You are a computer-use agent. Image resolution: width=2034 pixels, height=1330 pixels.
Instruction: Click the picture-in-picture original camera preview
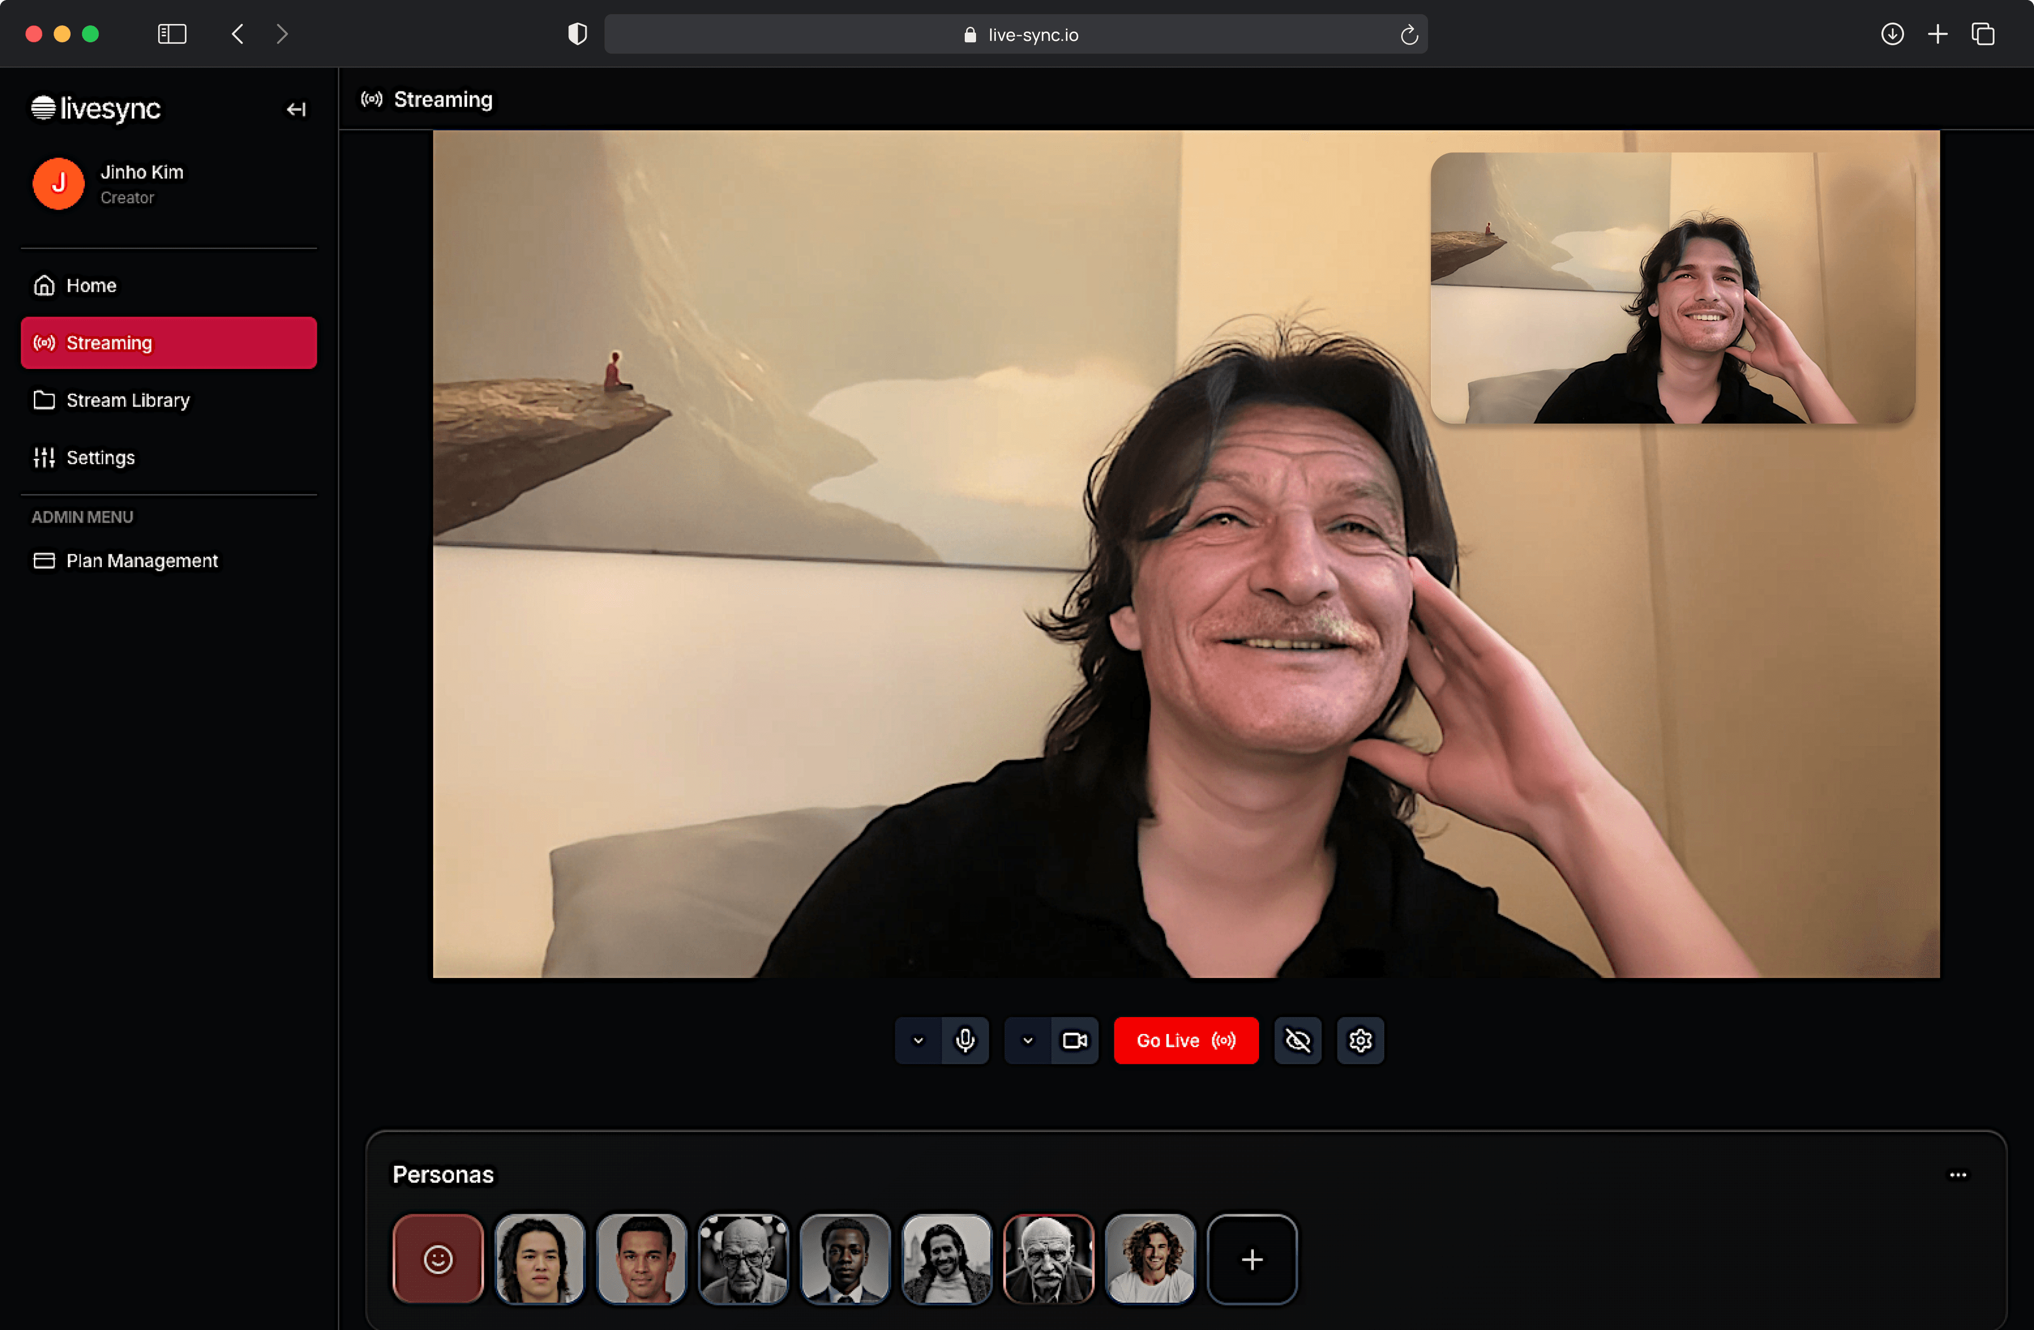(1672, 288)
